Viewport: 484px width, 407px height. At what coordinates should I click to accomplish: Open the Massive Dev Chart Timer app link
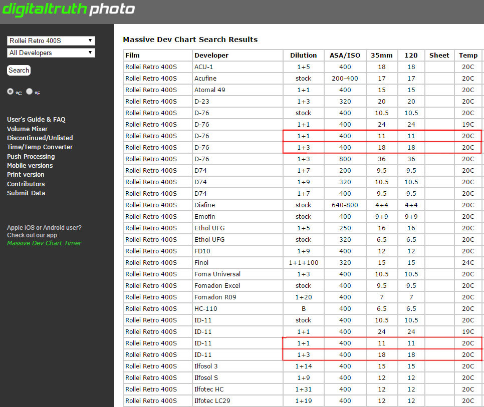pyautogui.click(x=44, y=243)
